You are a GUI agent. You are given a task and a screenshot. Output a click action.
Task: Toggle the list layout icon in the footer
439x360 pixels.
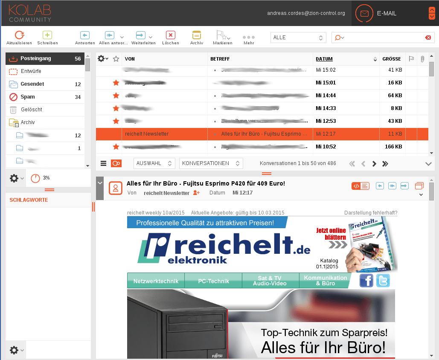[103, 163]
